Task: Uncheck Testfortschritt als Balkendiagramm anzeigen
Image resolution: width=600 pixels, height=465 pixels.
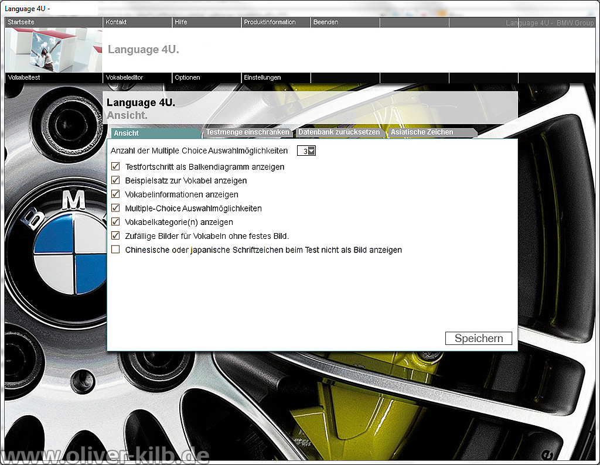Action: pyautogui.click(x=115, y=166)
